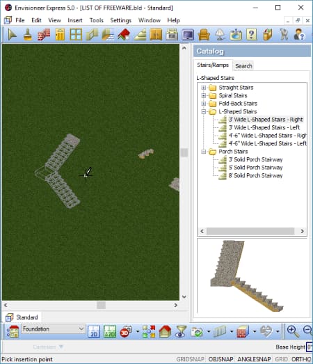Open the Settings menu
This screenshot has width=313, height=364.
120,20
